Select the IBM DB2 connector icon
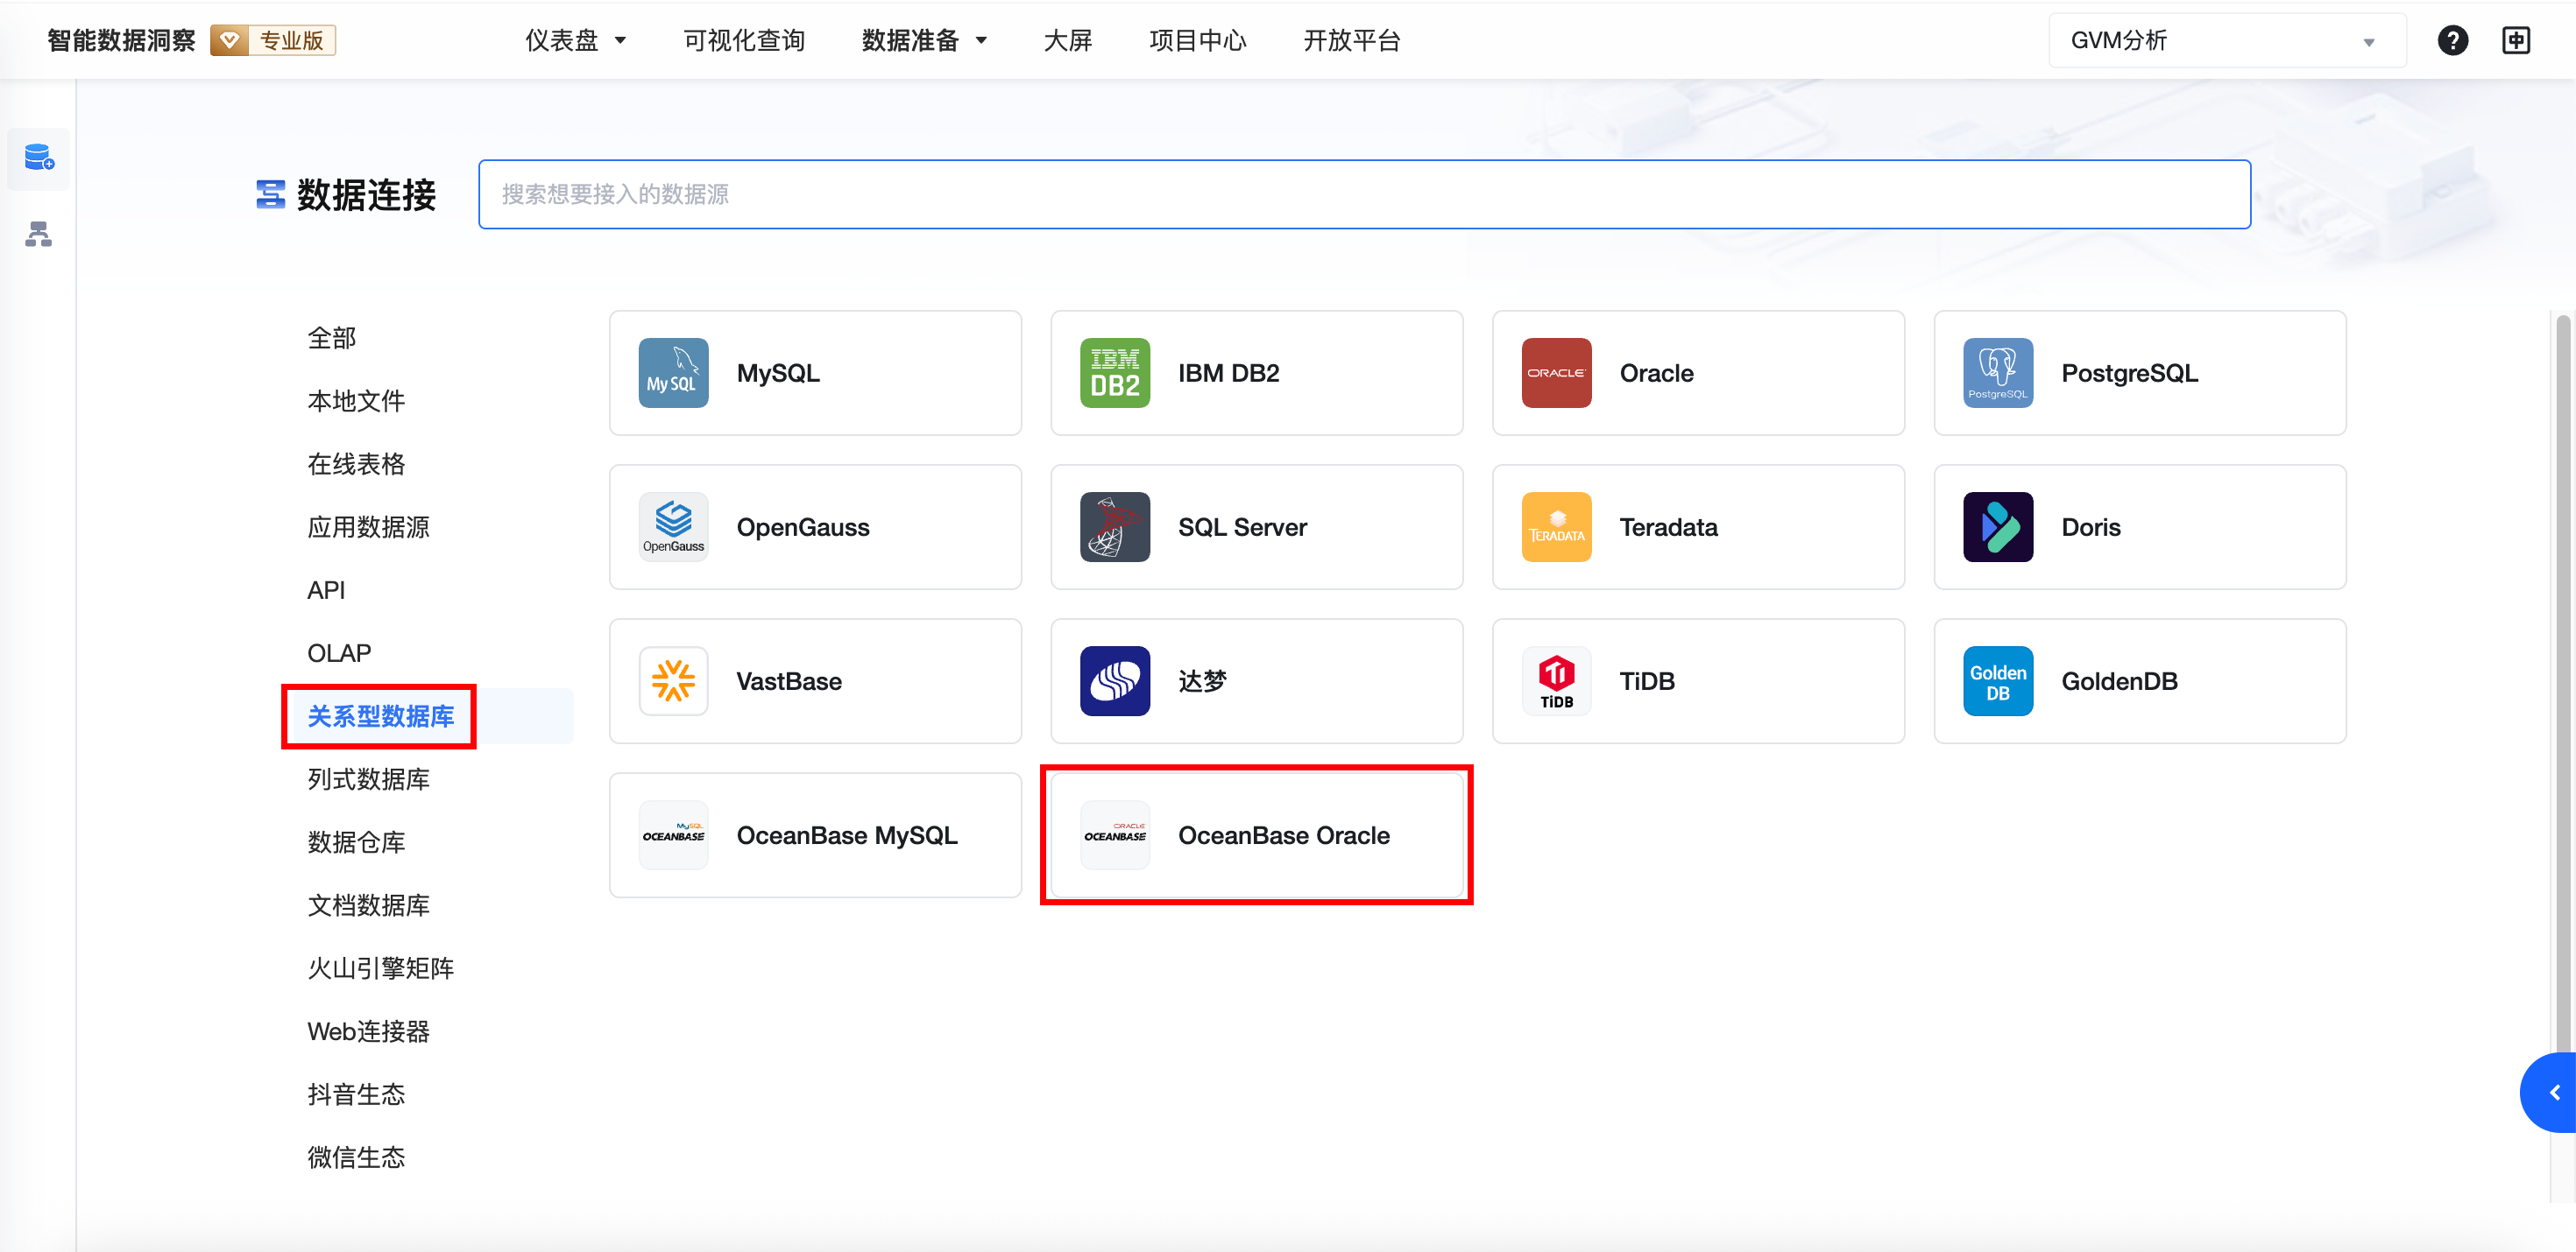The width and height of the screenshot is (2576, 1252). [x=1114, y=373]
